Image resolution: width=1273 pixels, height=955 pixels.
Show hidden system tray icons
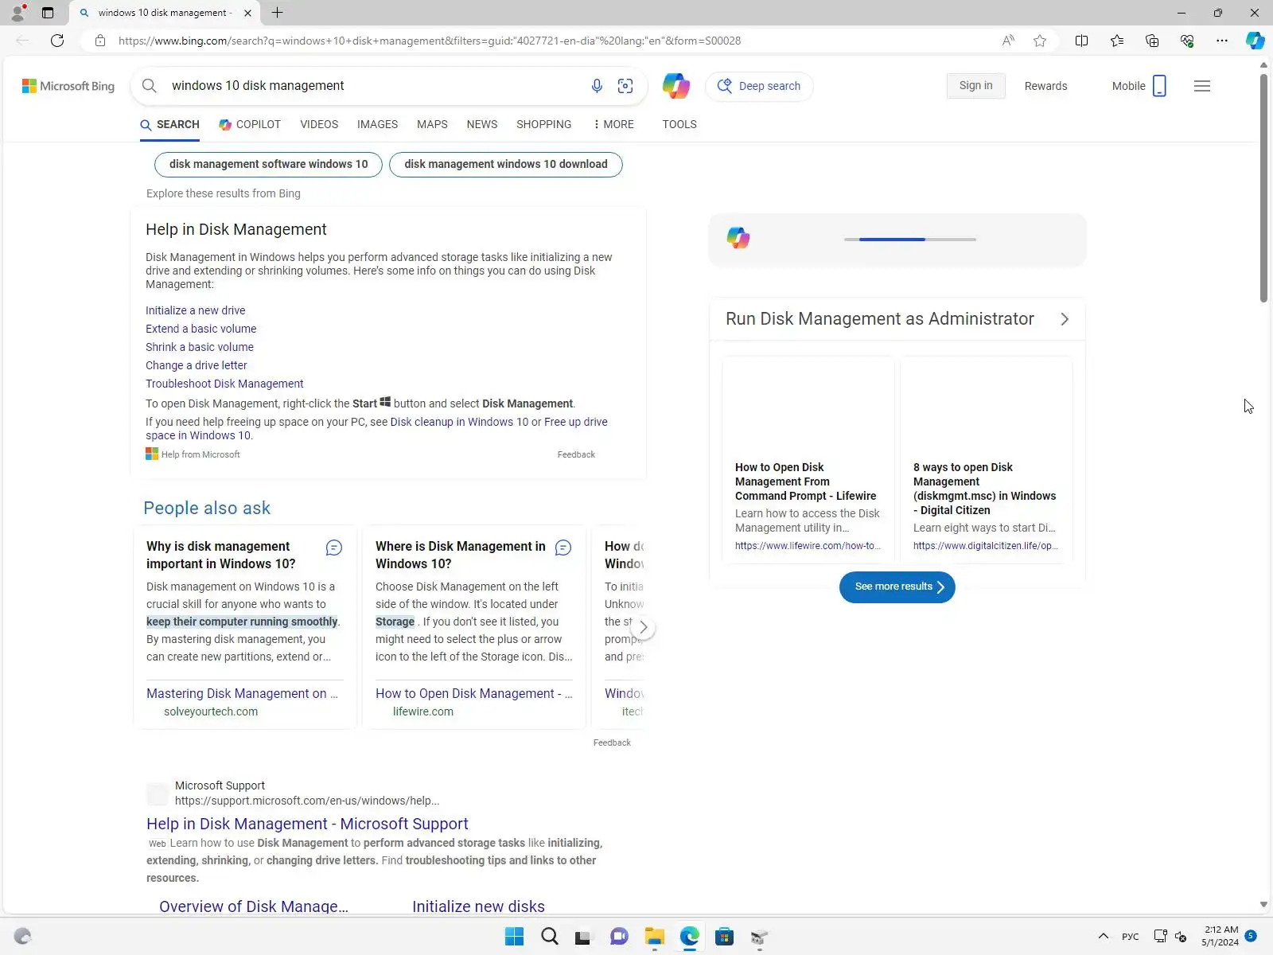[1104, 936]
